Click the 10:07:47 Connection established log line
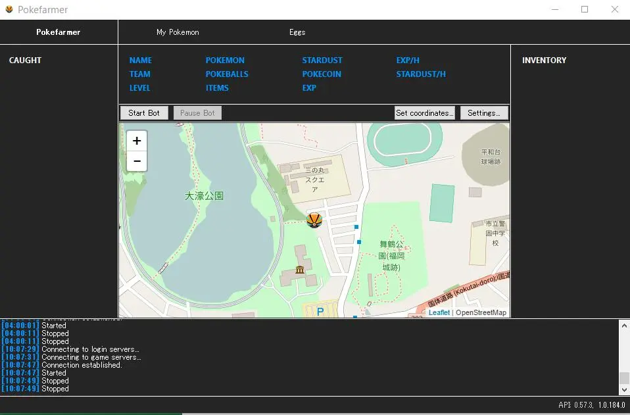Image resolution: width=630 pixels, height=415 pixels. [x=61, y=365]
